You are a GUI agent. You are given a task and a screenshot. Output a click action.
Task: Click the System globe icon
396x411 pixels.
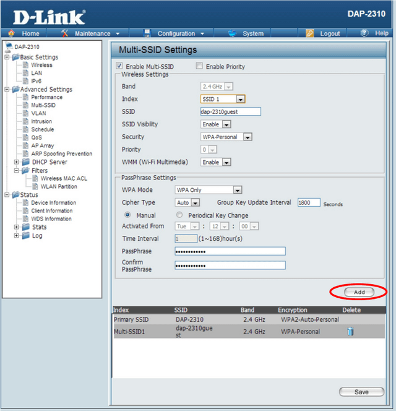[x=232, y=33]
